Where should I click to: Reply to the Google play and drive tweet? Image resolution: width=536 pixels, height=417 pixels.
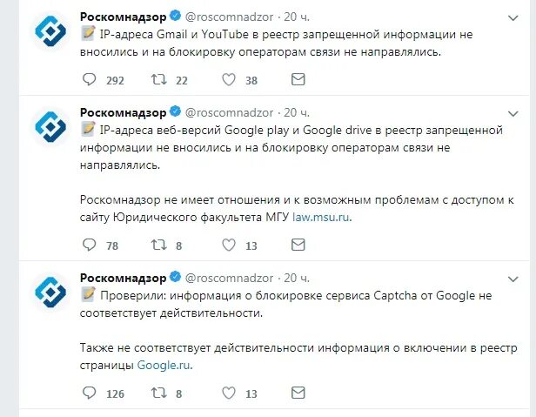click(90, 245)
